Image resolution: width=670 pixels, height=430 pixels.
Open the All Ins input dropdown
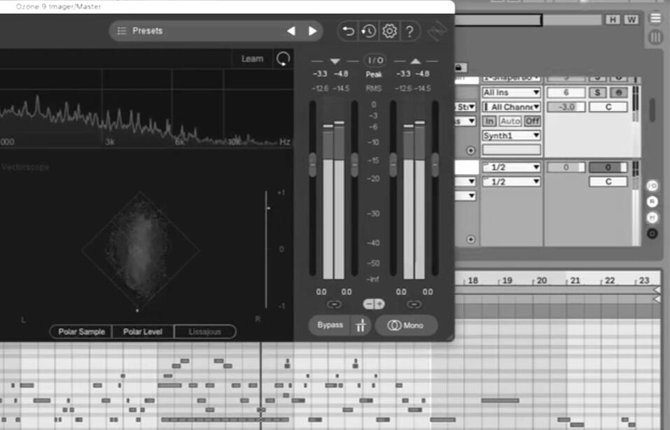click(511, 92)
